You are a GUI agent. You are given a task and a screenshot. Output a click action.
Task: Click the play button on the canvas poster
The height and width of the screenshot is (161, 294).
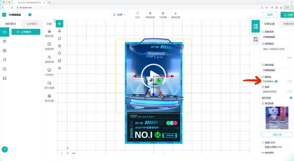point(154,76)
